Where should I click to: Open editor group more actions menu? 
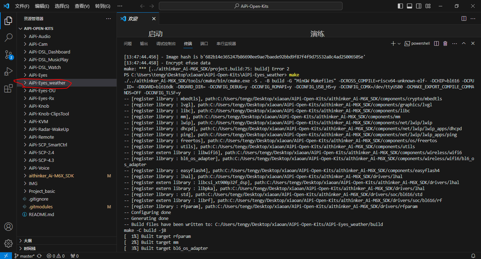(x=473, y=19)
